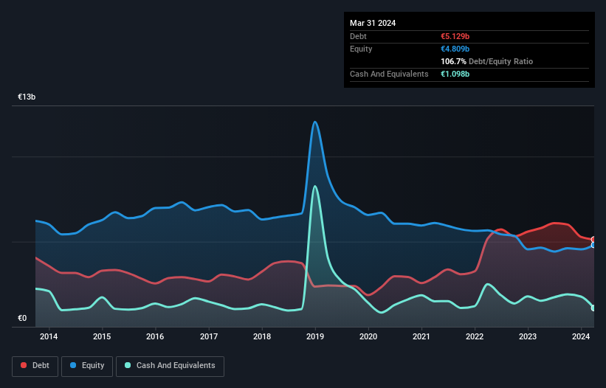Image resolution: width=606 pixels, height=388 pixels.
Task: Click the €13b y-axis label
Action: coord(27,97)
